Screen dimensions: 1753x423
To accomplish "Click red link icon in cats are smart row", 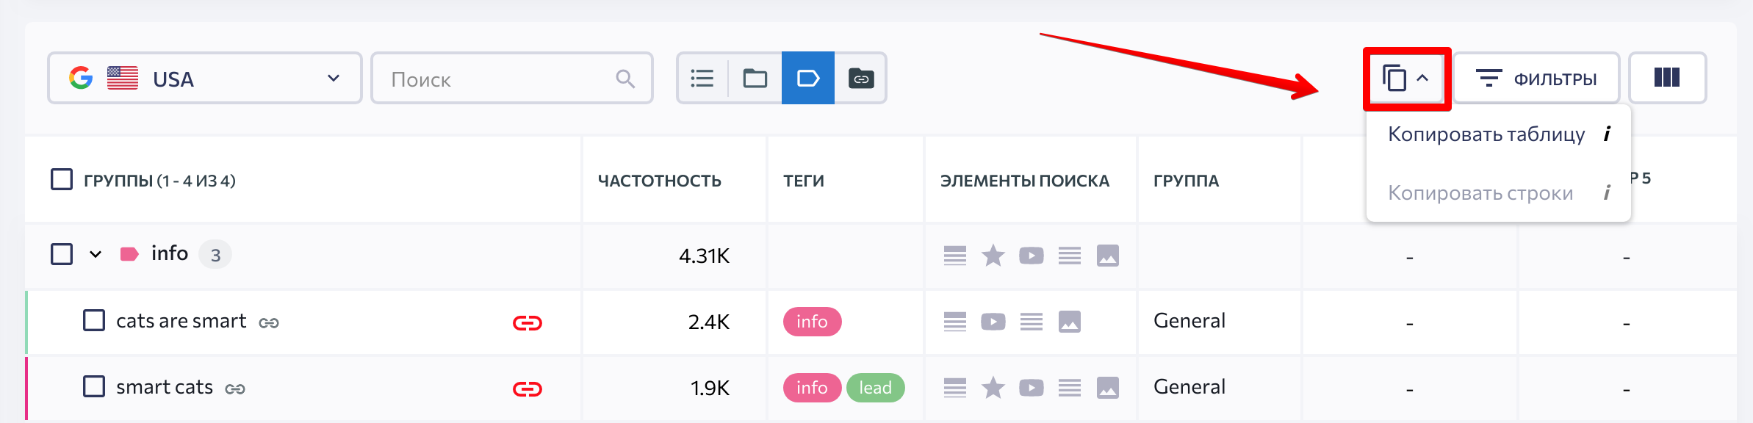I will [528, 323].
